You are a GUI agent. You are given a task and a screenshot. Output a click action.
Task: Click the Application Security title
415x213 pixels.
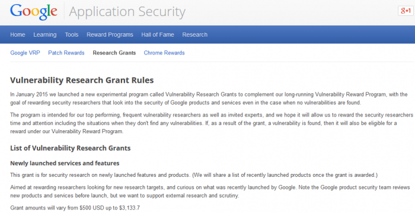127,12
